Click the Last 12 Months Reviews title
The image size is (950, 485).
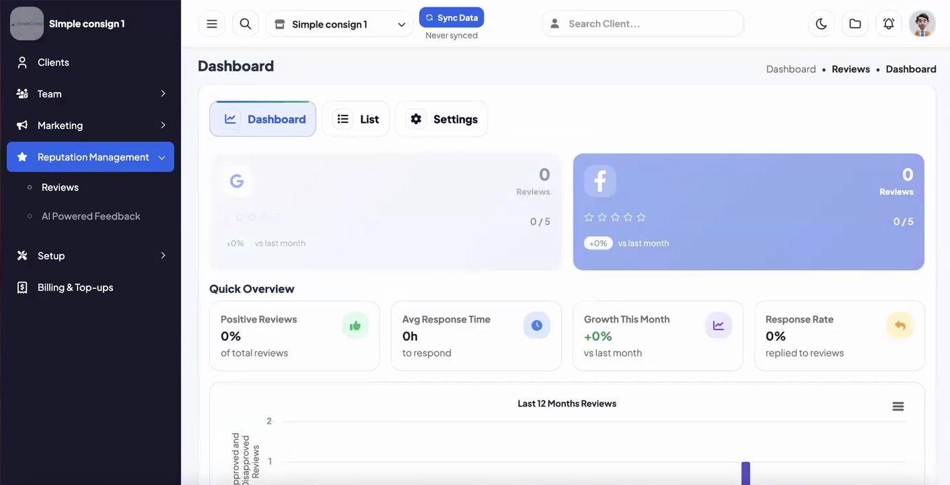(x=567, y=404)
